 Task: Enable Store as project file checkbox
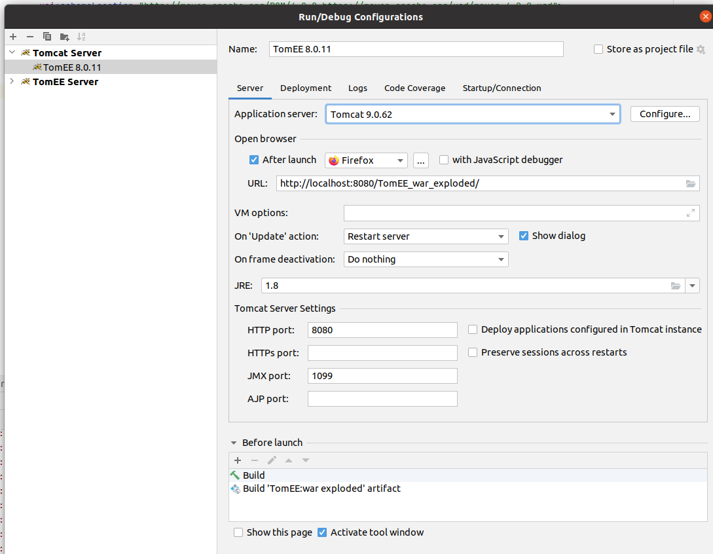point(598,49)
